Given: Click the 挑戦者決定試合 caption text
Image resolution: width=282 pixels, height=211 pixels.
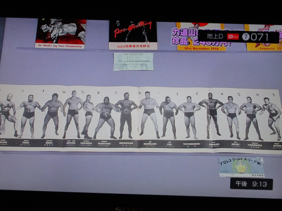Looking at the screenshot, I should coord(137,46).
